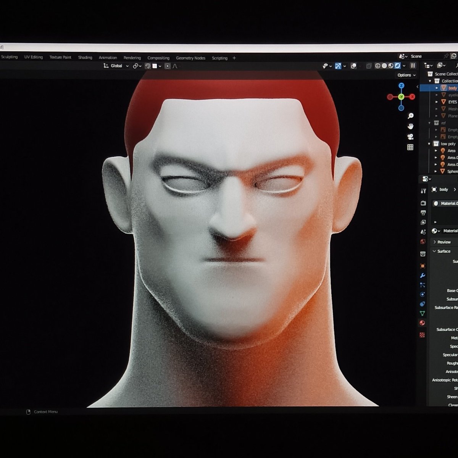Toggle viewport gizmos display
Viewport: 458px width, 458px height.
point(338,66)
